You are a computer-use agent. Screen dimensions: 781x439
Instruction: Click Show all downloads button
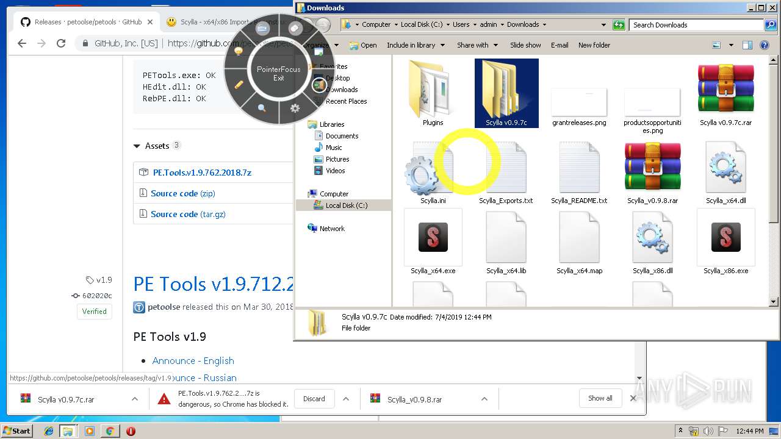point(600,398)
